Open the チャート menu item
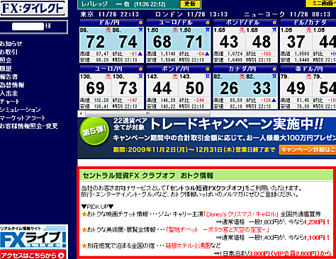Image resolution: width=336 pixels, height=259 pixels. coord(9,102)
